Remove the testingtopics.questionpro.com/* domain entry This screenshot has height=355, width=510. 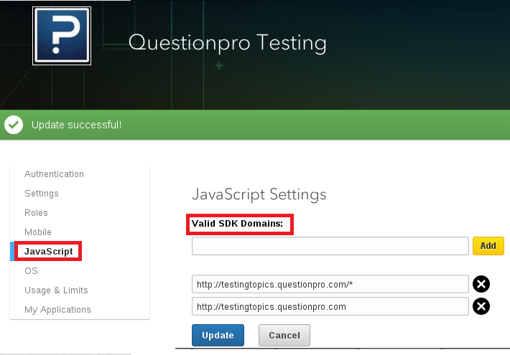(x=481, y=284)
